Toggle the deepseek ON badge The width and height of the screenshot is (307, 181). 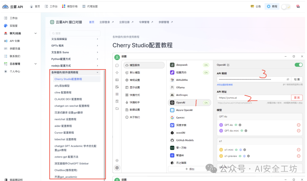pos(206,65)
